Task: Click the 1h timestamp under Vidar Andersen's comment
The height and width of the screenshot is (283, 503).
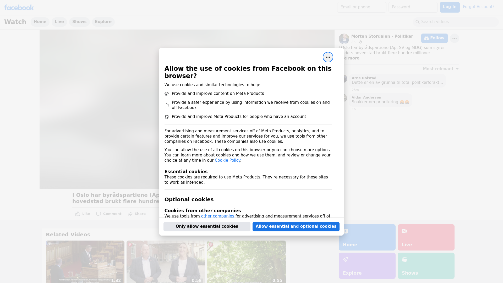Action: 354,109
